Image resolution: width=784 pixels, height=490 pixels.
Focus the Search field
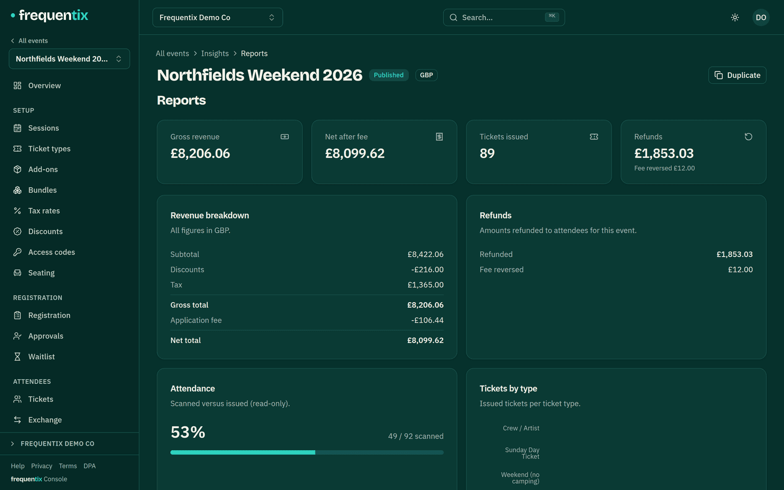(x=504, y=17)
